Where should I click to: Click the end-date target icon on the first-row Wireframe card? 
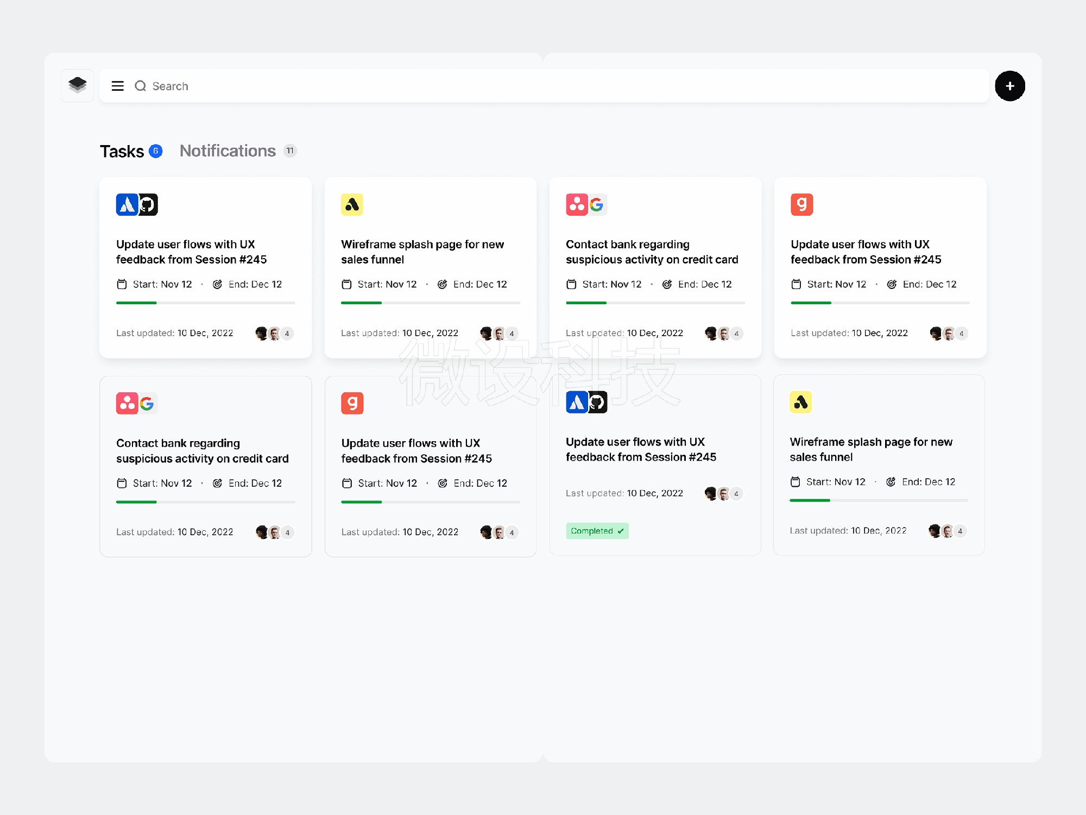(x=442, y=284)
